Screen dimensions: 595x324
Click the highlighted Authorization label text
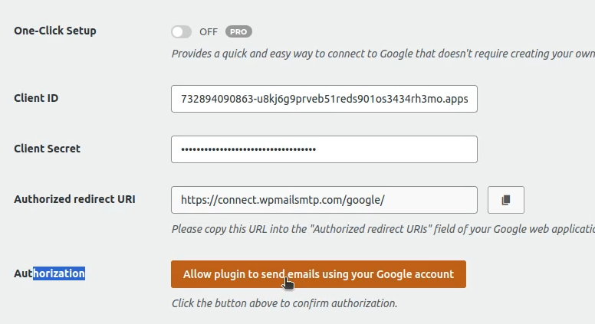(x=58, y=273)
